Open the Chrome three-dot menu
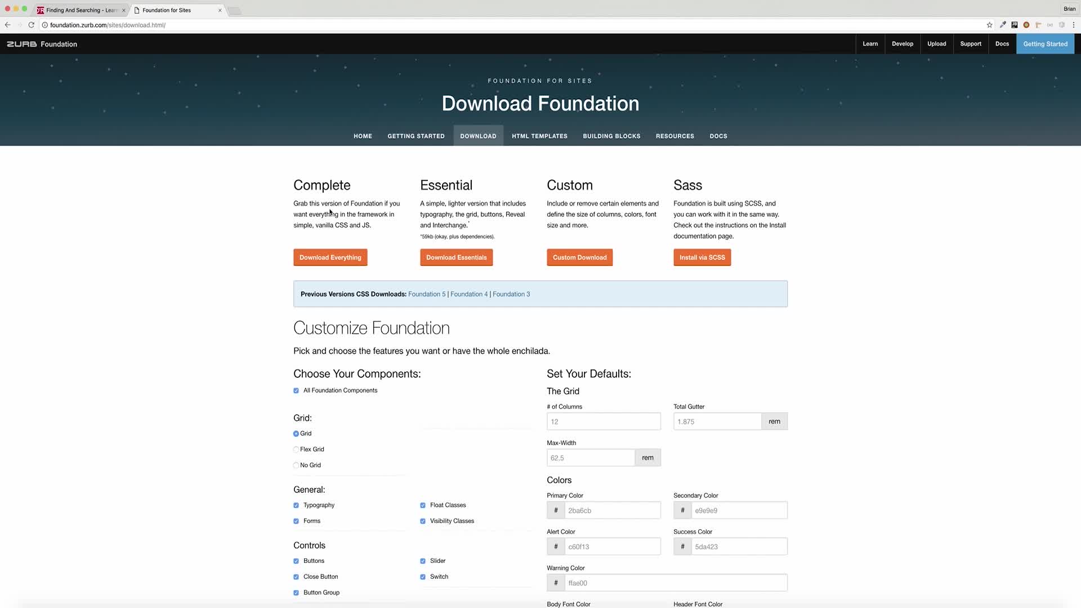The image size is (1081, 608). 1074,25
